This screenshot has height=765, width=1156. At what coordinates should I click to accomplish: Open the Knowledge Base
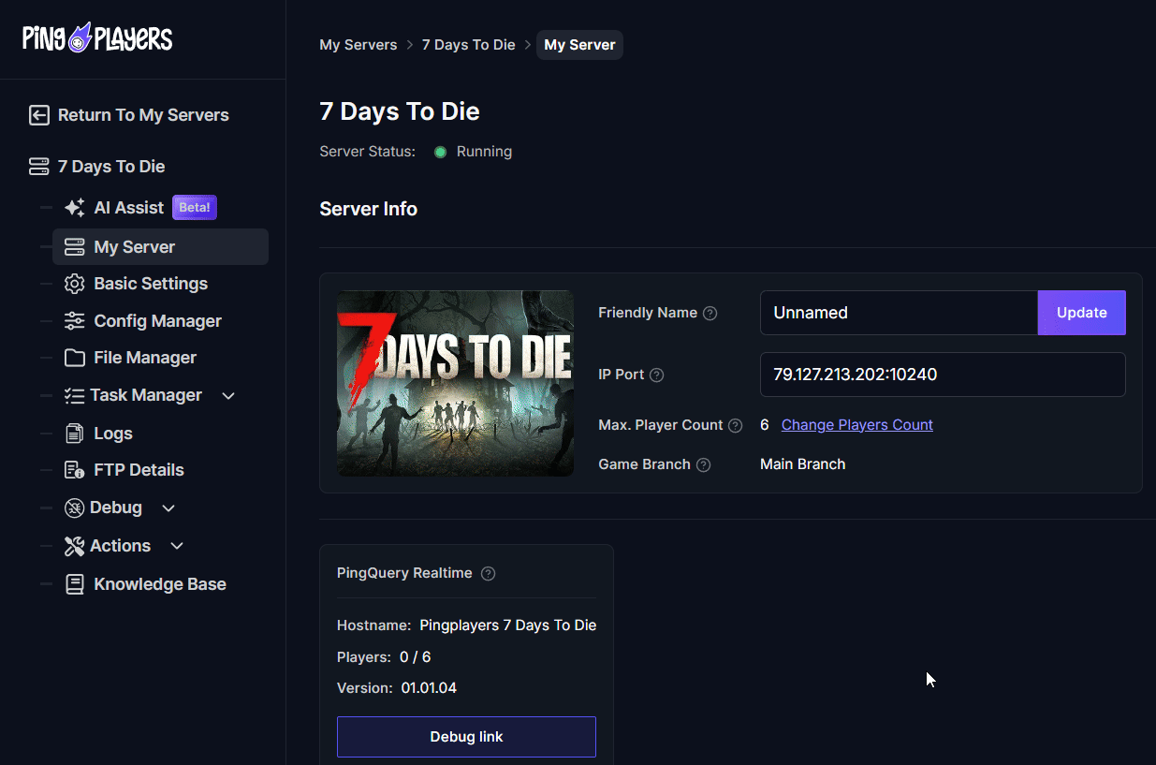point(160,584)
